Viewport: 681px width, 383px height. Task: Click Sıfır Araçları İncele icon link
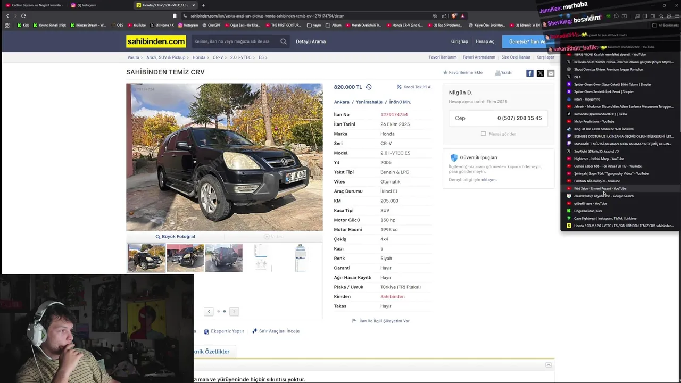click(276, 331)
